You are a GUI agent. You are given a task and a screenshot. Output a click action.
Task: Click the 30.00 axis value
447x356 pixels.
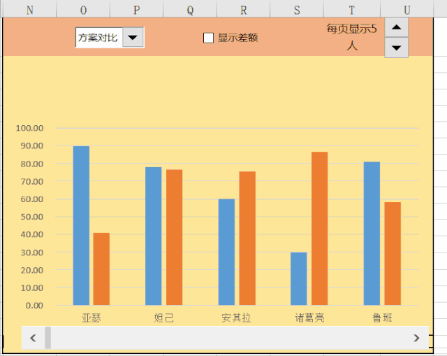[32, 252]
